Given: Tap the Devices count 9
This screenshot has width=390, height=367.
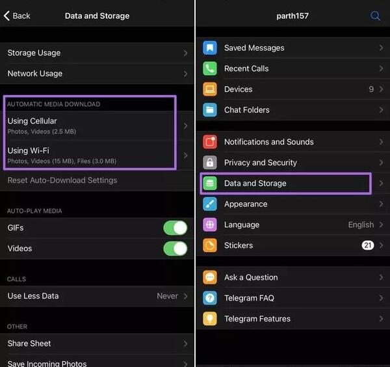Looking at the screenshot, I should [x=371, y=89].
